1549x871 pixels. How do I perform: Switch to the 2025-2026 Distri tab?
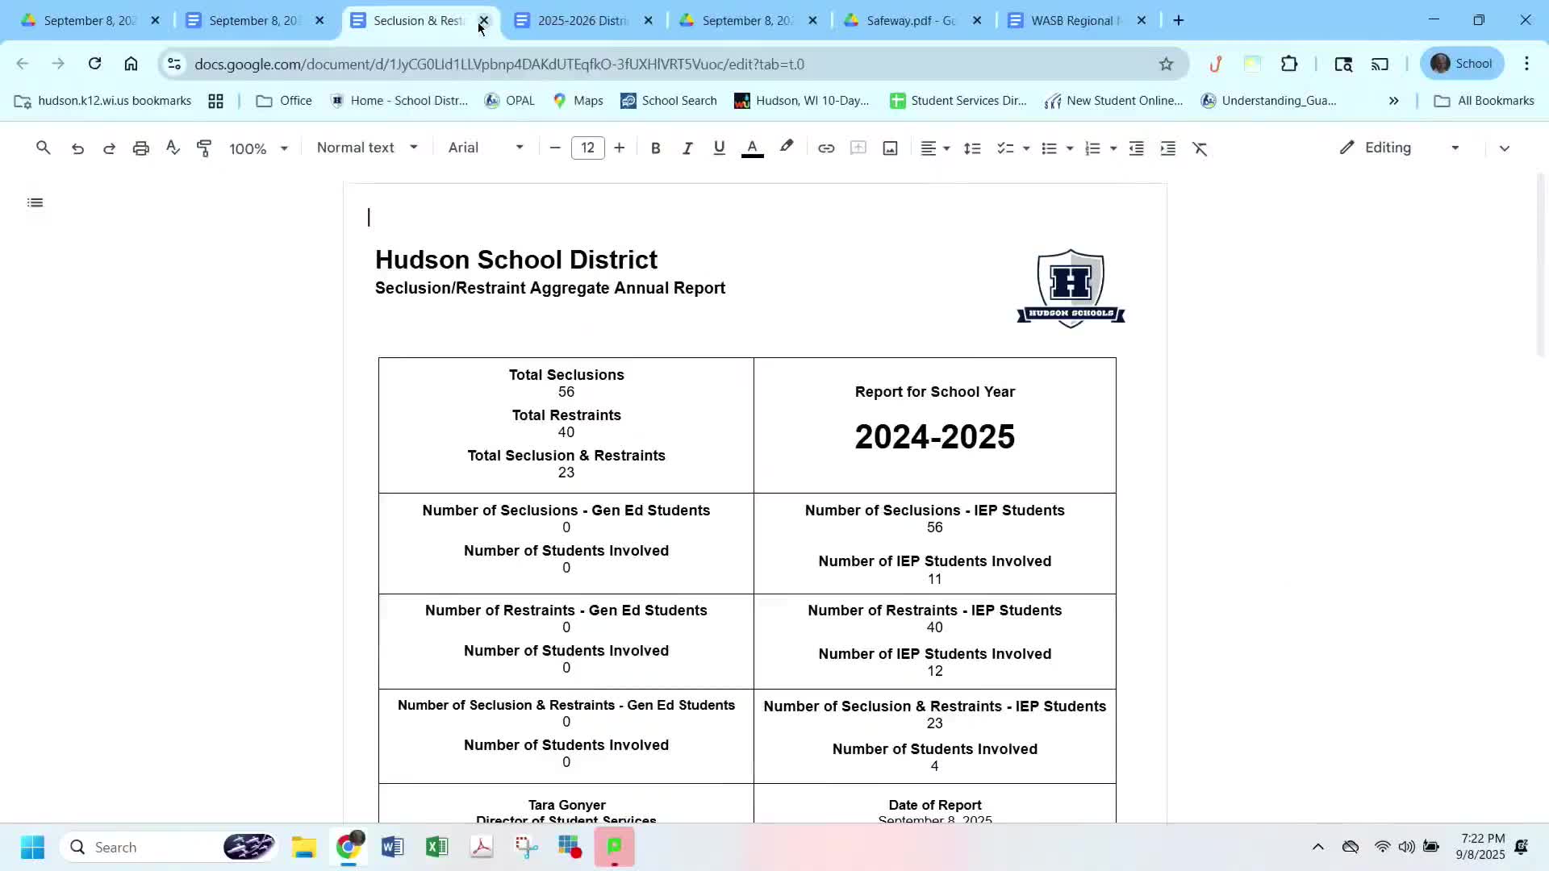pyautogui.click(x=582, y=21)
